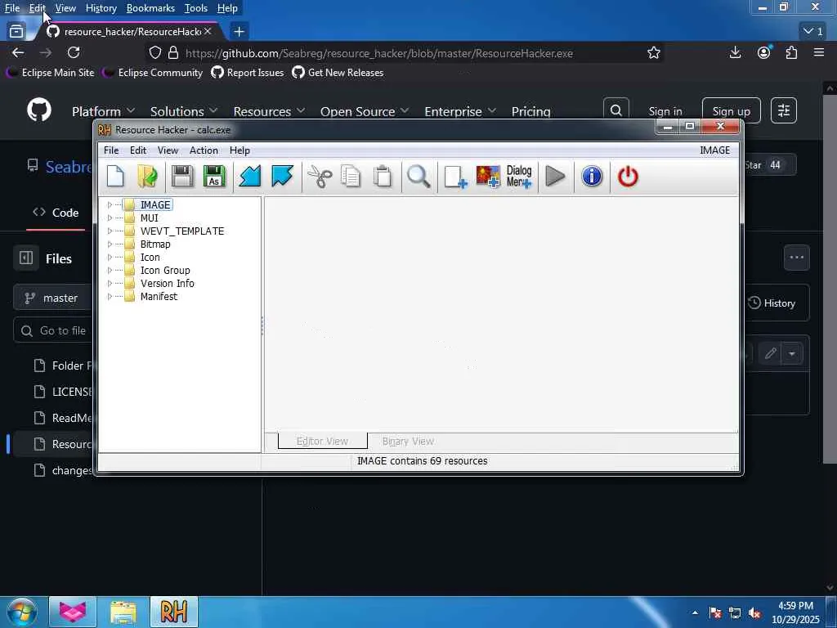The width and height of the screenshot is (837, 628).
Task: Switch to Editor View tab
Action: pos(322,441)
